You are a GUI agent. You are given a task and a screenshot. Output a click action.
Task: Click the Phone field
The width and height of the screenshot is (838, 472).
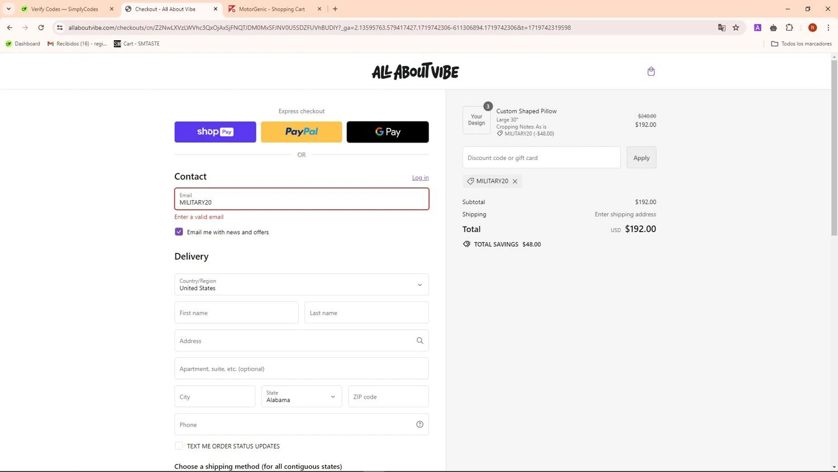click(x=302, y=424)
